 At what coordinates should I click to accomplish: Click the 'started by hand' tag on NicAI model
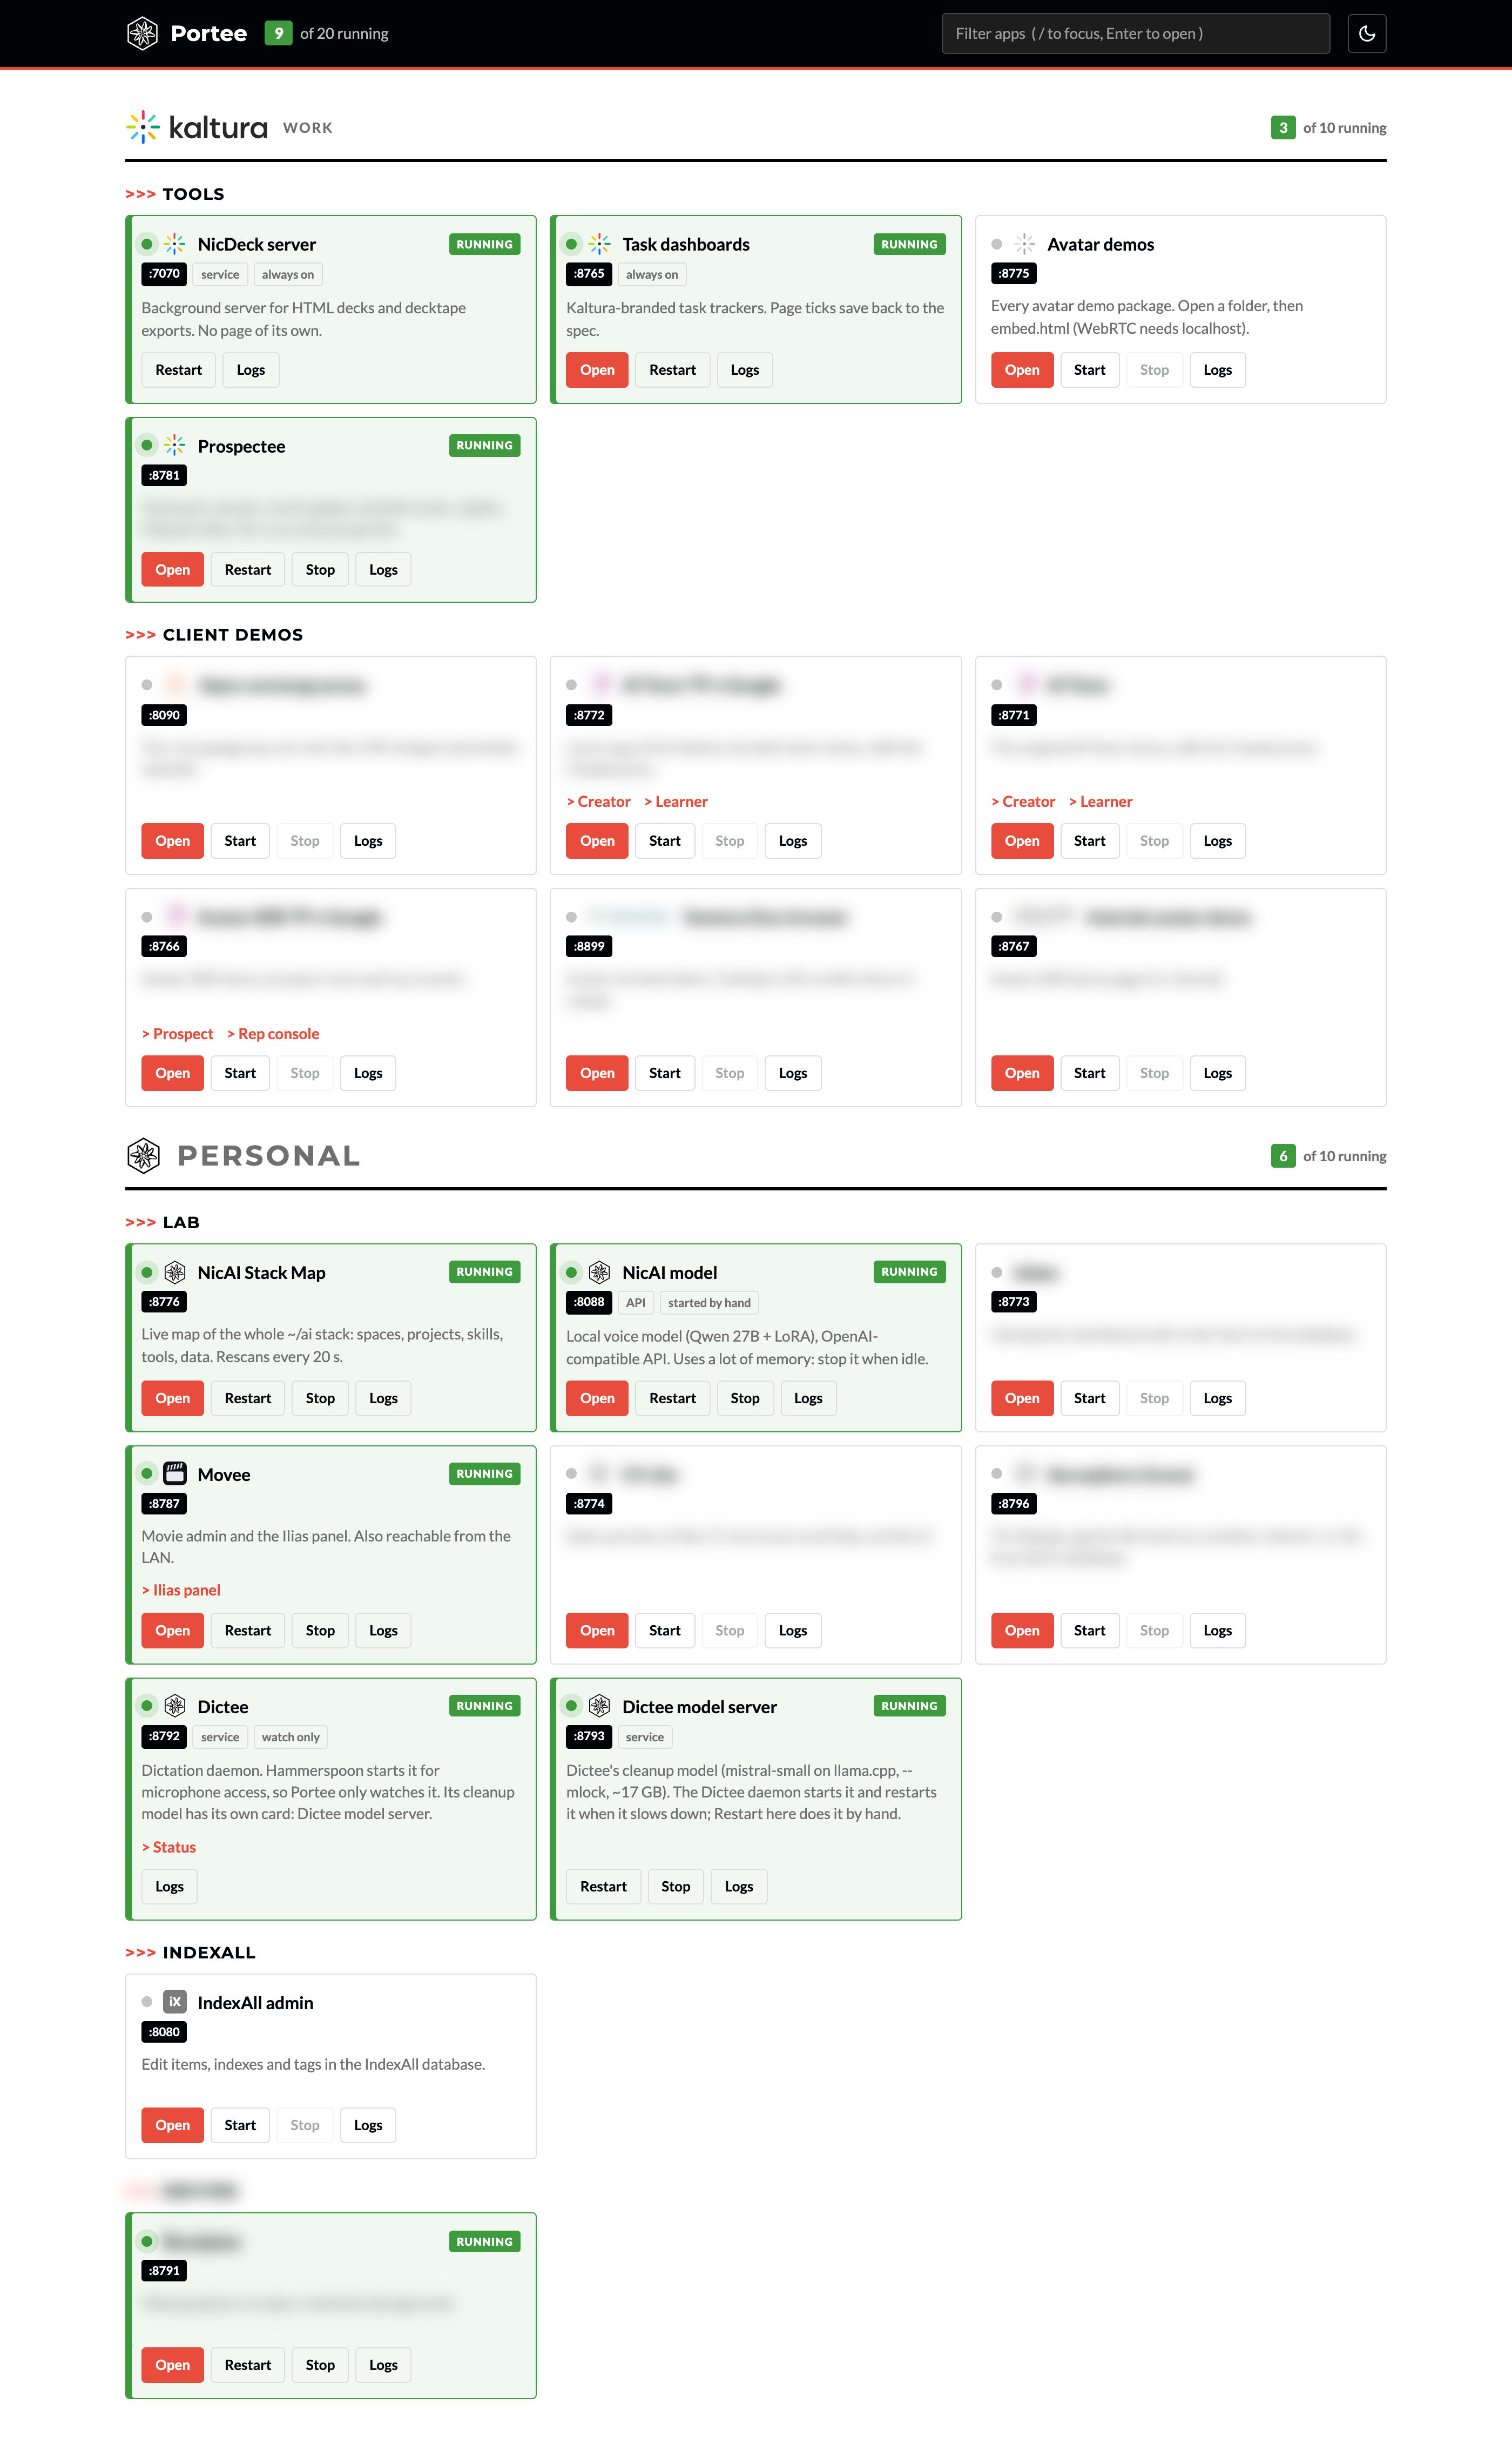point(709,1303)
